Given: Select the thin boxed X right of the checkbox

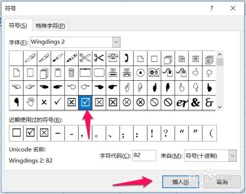Looking at the screenshot, I should (99, 102).
